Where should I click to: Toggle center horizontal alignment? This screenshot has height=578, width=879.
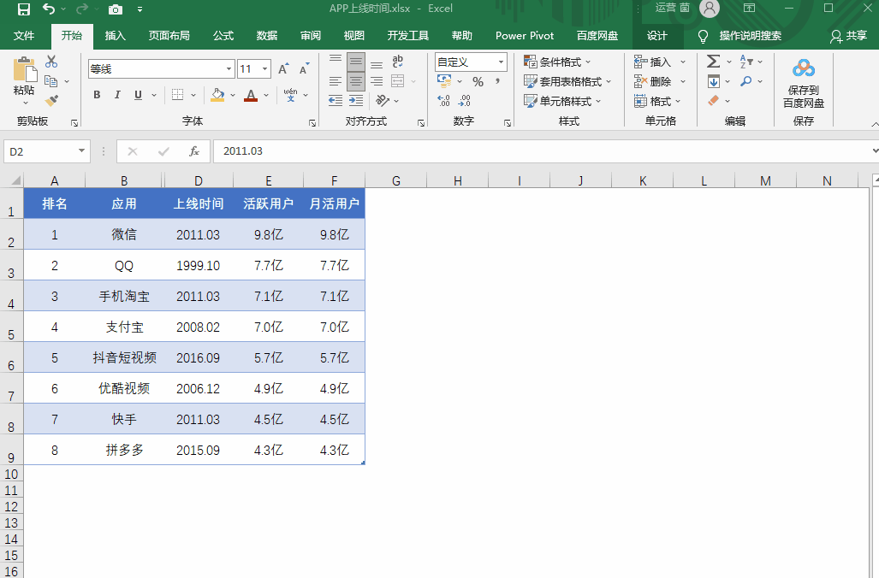coord(356,81)
